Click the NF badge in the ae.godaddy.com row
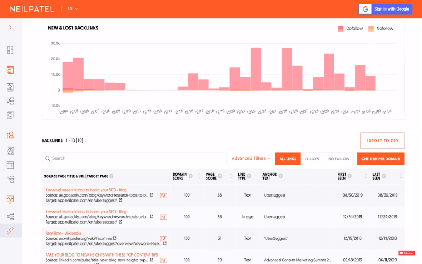This screenshot has width=422, height=264. point(164,195)
